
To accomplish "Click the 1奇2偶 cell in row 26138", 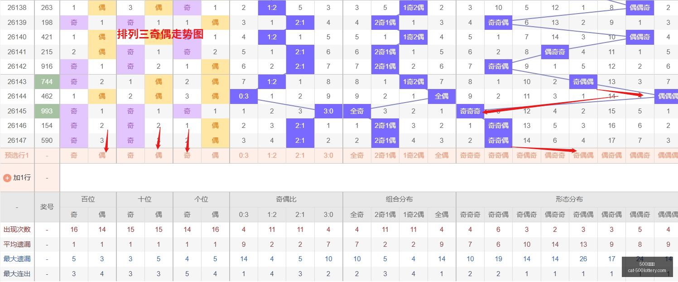I will click(x=414, y=8).
